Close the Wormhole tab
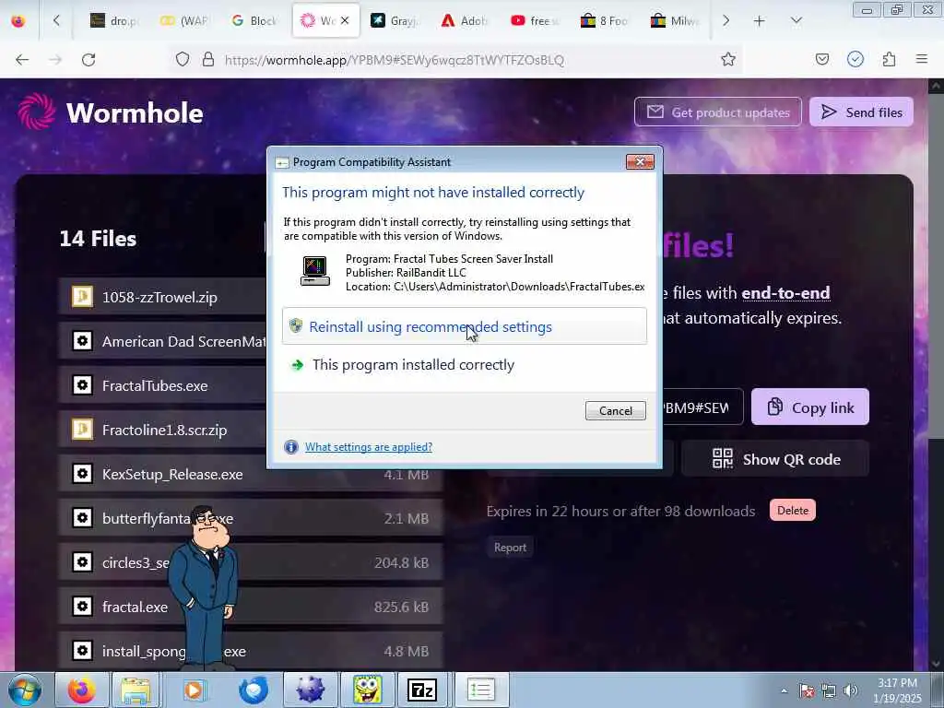 tap(345, 21)
